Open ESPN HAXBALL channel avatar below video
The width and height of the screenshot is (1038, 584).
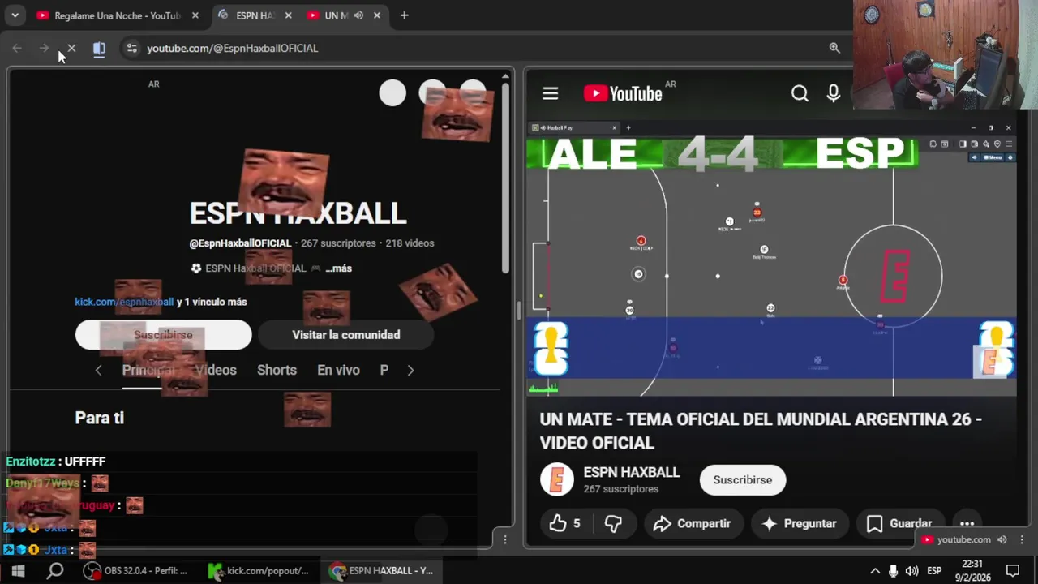tap(557, 479)
